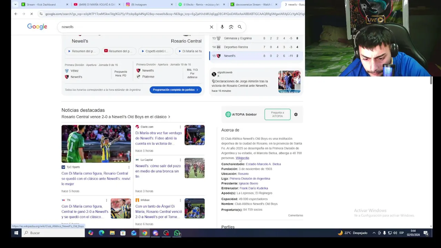Close the Instagram tab

tap(172, 4)
